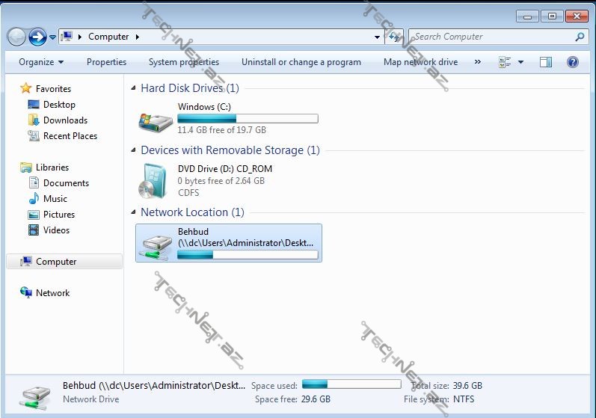Click the Back navigation arrow
This screenshot has width=596, height=418.
pyautogui.click(x=16, y=37)
